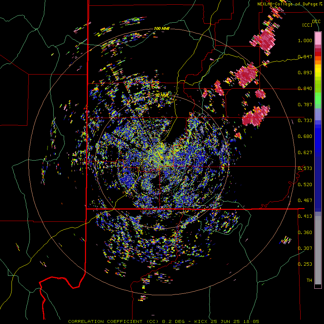Click the 0.573 scale value
Image resolution: width=324 pixels, height=324 pixels.
[x=305, y=168]
